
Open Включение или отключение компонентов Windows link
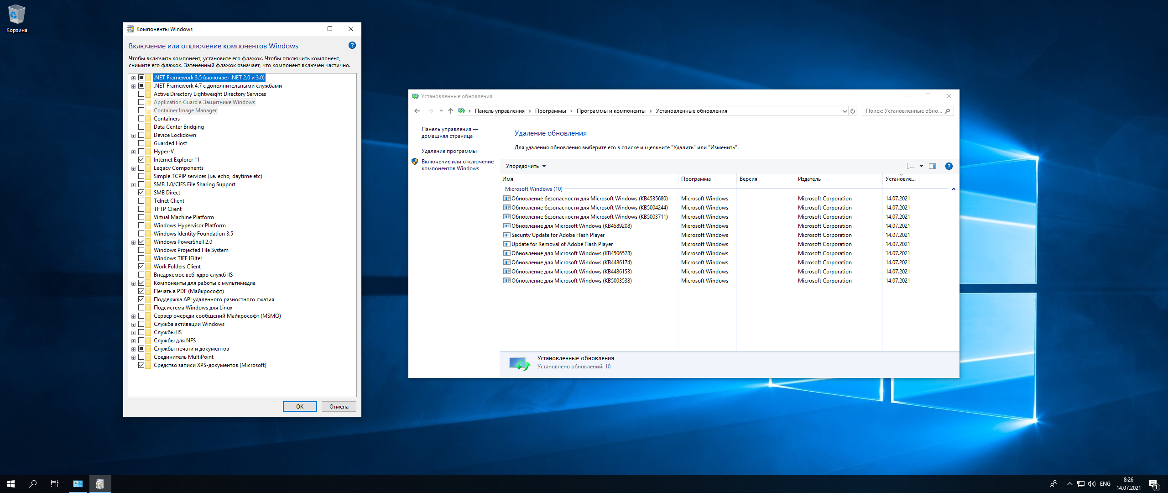click(x=457, y=165)
